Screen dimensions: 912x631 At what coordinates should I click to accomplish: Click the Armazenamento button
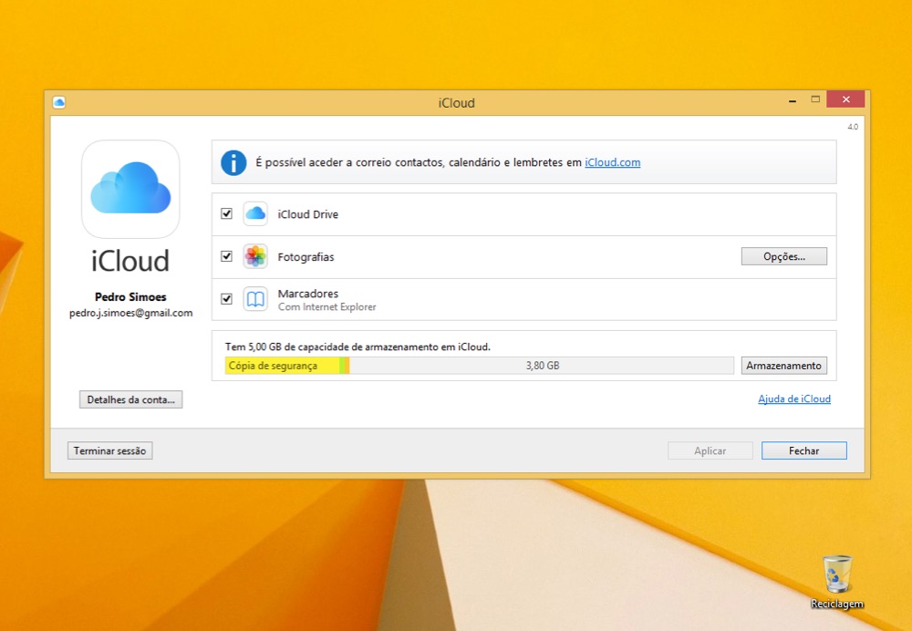point(783,365)
